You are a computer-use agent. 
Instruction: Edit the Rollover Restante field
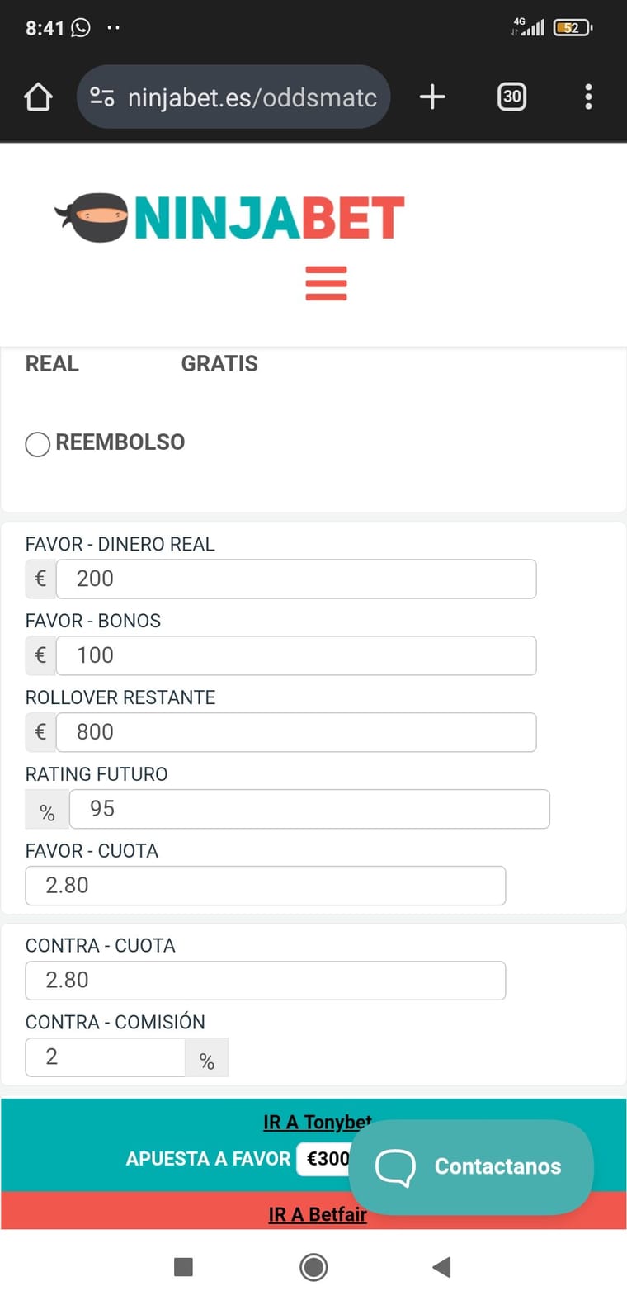(x=295, y=732)
